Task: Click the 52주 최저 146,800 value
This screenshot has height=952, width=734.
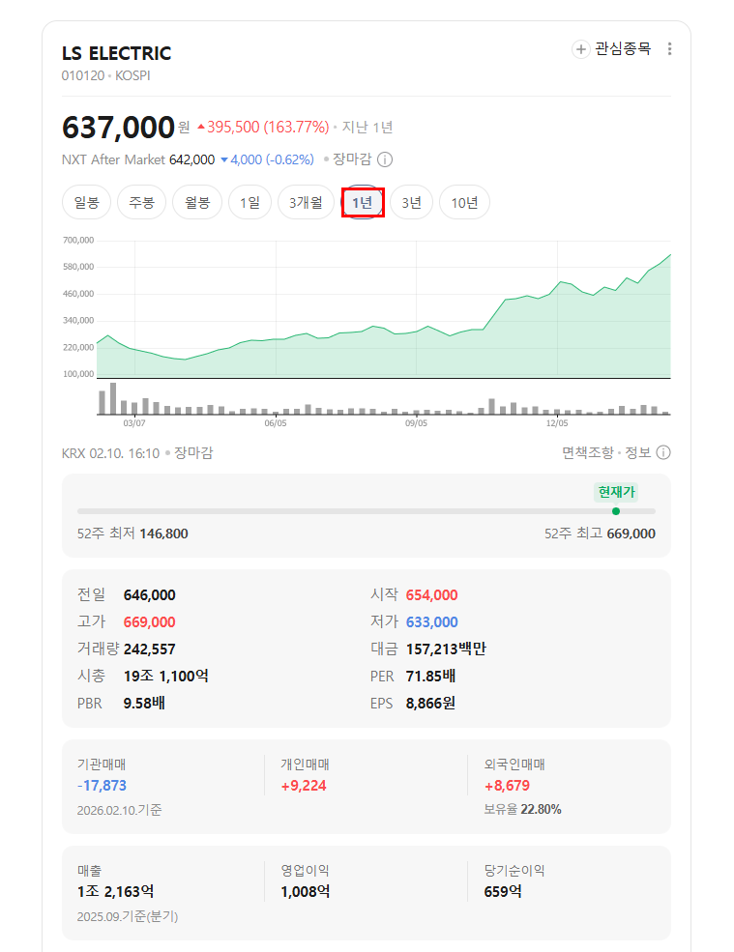Action: pos(164,534)
